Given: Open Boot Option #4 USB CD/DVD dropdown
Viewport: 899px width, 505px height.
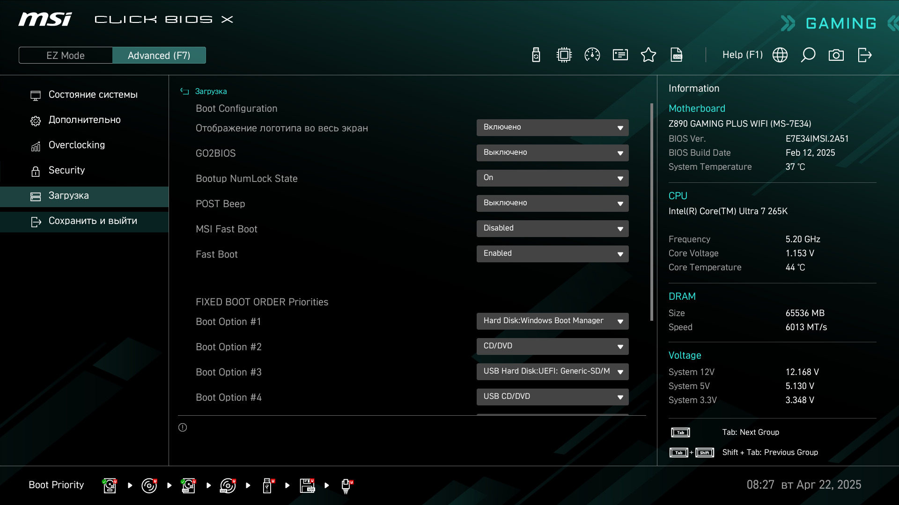Looking at the screenshot, I should tap(553, 397).
